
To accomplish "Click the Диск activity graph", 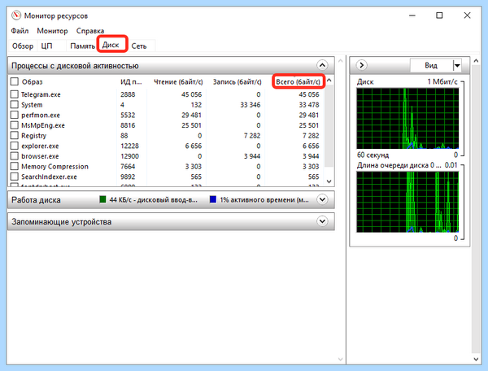I will coord(407,119).
